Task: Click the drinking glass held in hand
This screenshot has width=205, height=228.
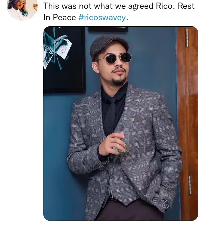Action: (x=122, y=142)
